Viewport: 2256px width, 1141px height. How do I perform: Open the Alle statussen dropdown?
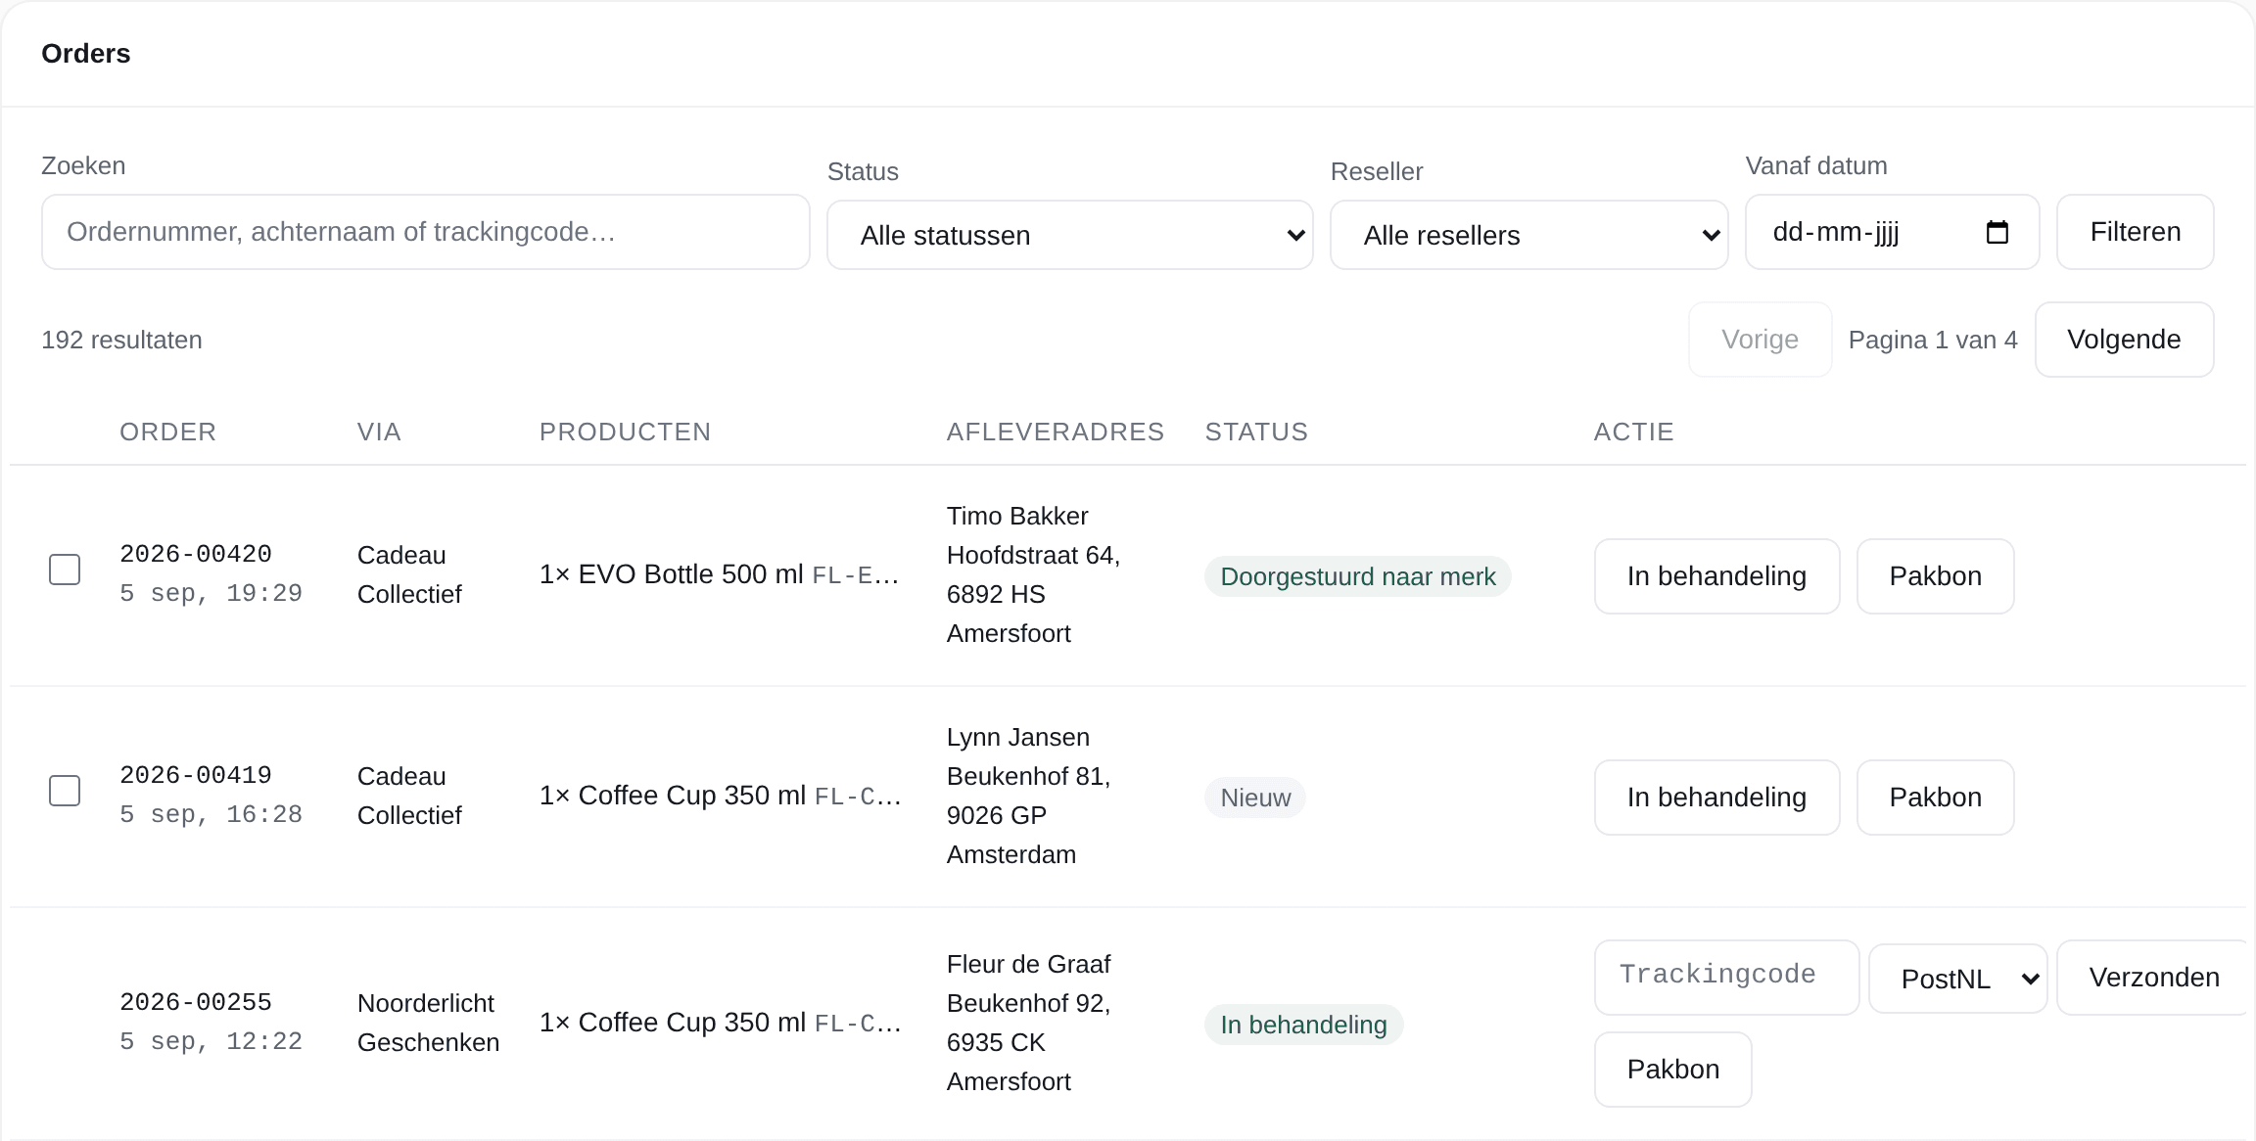tap(1069, 235)
